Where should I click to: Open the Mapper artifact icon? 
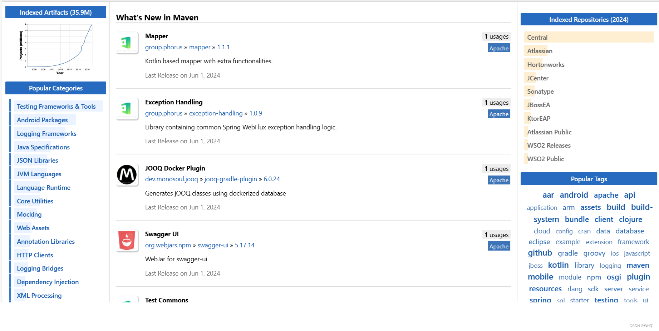click(x=127, y=43)
